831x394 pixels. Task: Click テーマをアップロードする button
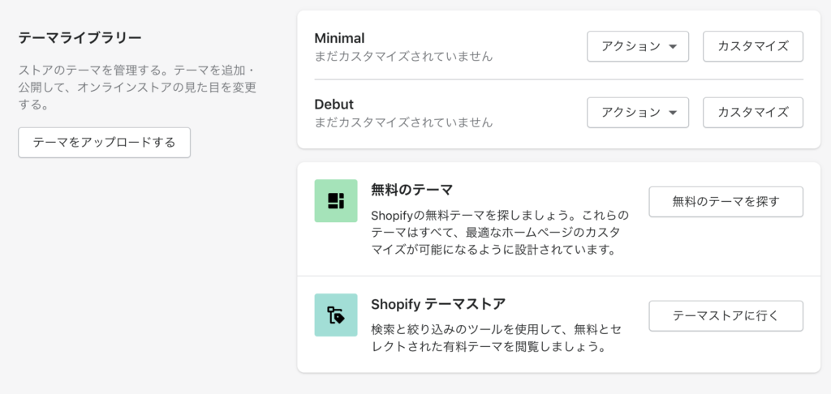click(104, 143)
